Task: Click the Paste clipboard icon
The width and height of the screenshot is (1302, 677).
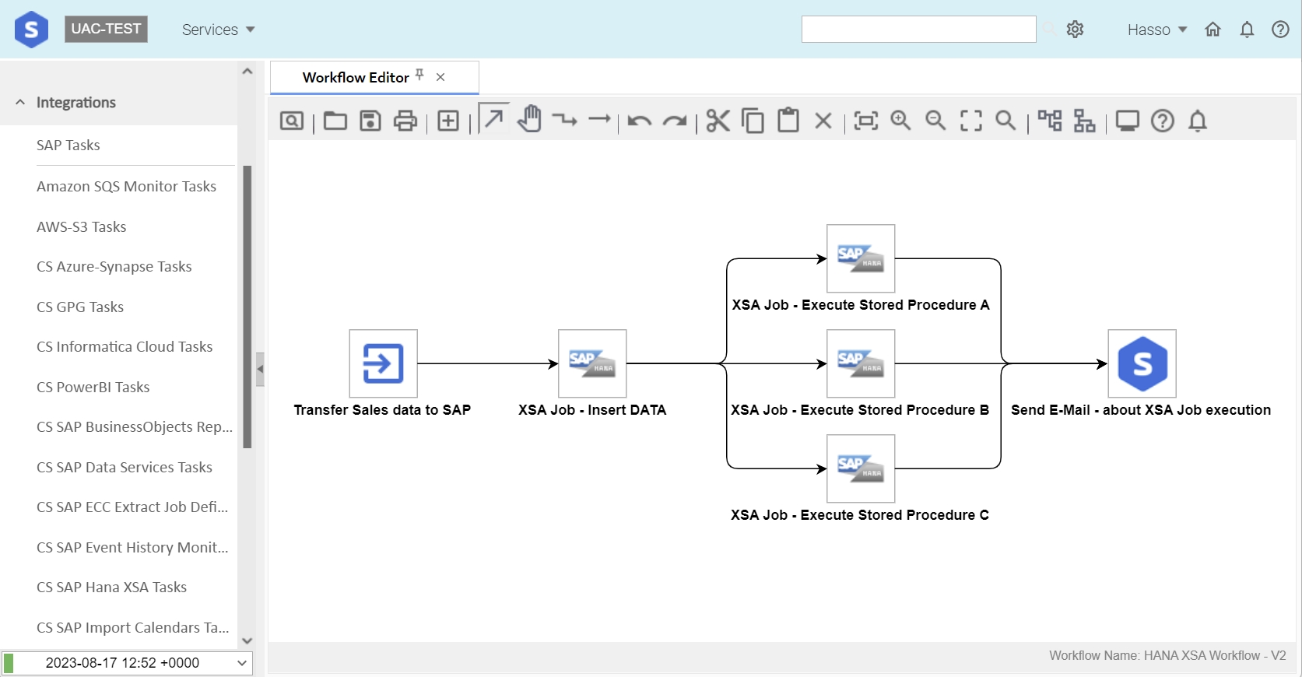Action: tap(788, 120)
